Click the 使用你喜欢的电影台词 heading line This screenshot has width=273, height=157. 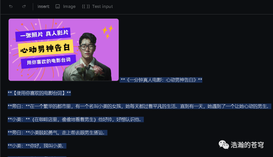click(39, 93)
